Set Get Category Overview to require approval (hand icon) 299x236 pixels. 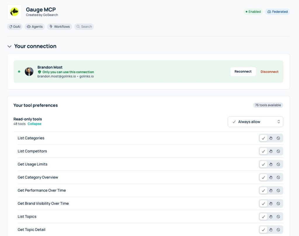[x=271, y=177]
